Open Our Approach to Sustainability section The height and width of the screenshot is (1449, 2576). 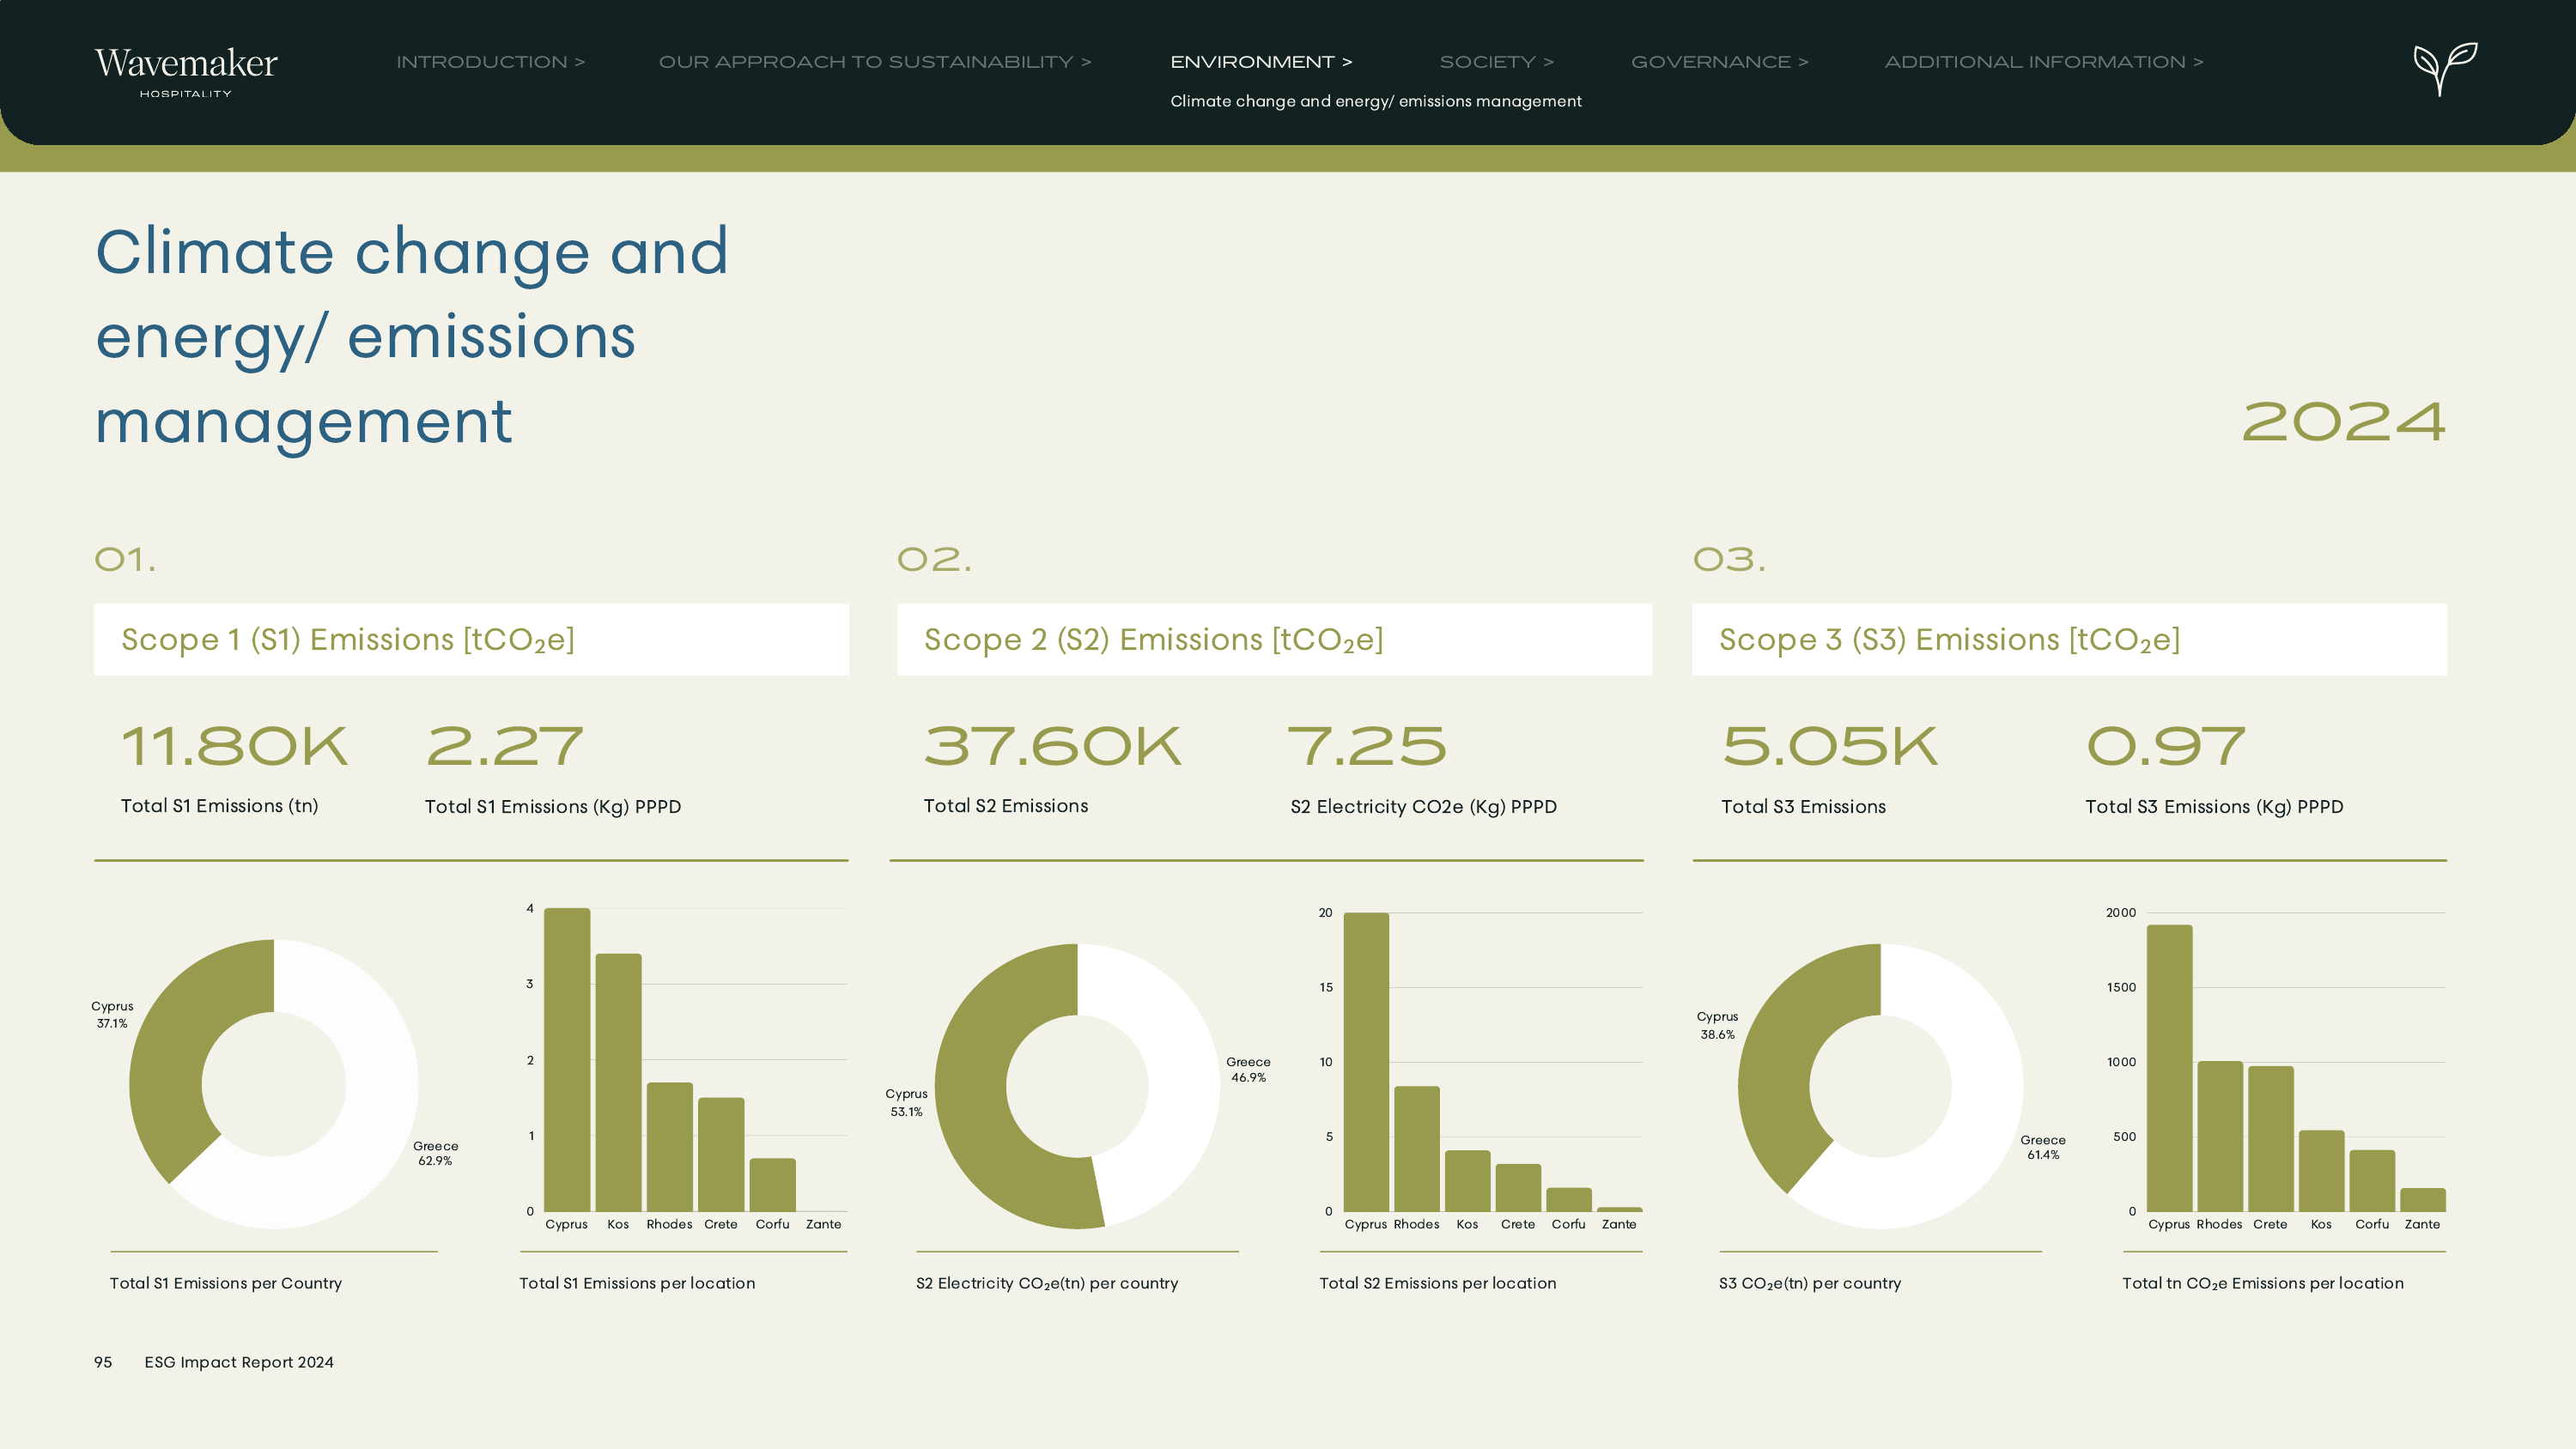point(875,62)
